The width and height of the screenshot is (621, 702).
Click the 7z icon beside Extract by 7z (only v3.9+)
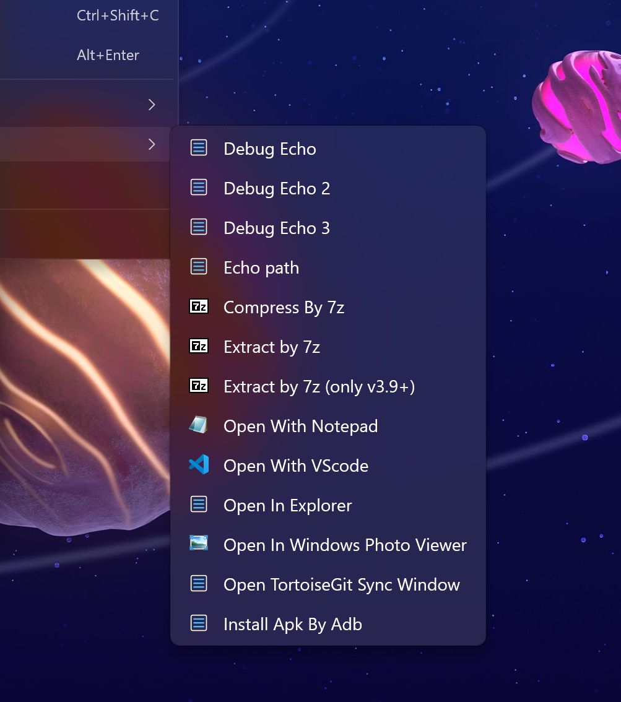coord(199,386)
